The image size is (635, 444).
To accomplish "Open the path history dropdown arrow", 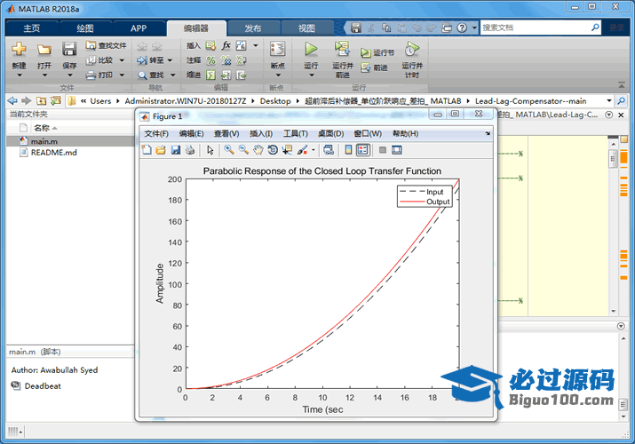I will (x=609, y=100).
